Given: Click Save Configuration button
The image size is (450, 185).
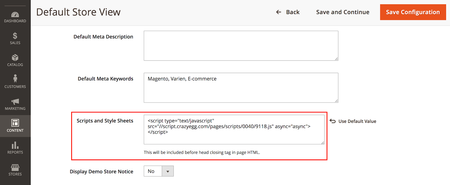Looking at the screenshot, I should coord(413,12).
